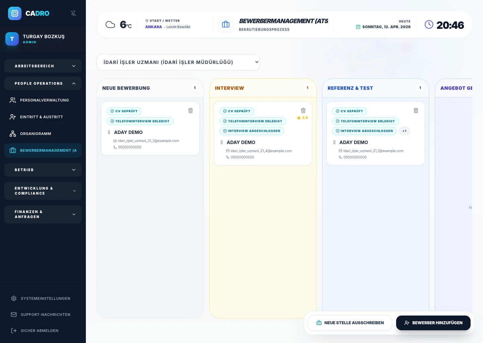Screen dimensions: 483x343
Task: Click the clock icon next to 20:46
Action: pyautogui.click(x=429, y=24)
